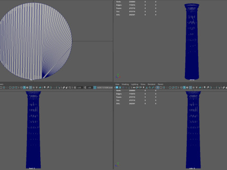Toggle depth of field in front view toolbar
The height and width of the screenshot is (170, 227).
54,87
